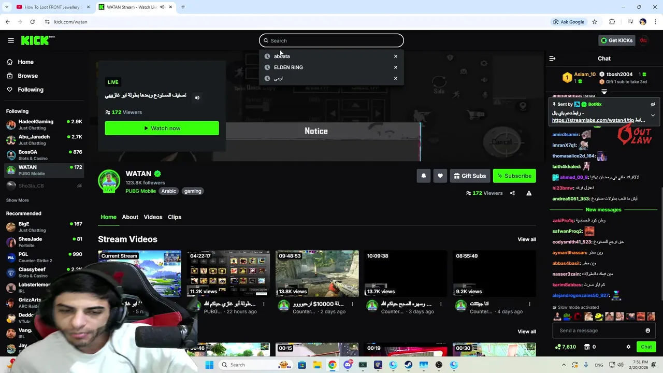Jump to New messages in chat
Image resolution: width=663 pixels, height=373 pixels.
click(603, 210)
